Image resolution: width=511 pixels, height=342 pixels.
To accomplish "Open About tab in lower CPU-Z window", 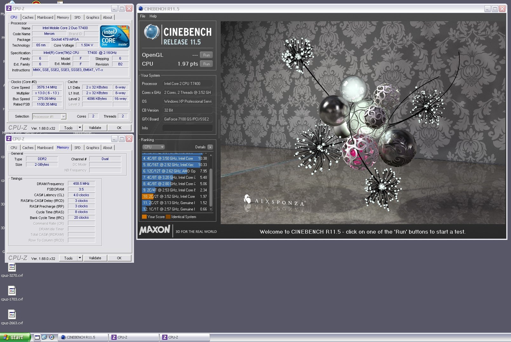I will coord(108,148).
